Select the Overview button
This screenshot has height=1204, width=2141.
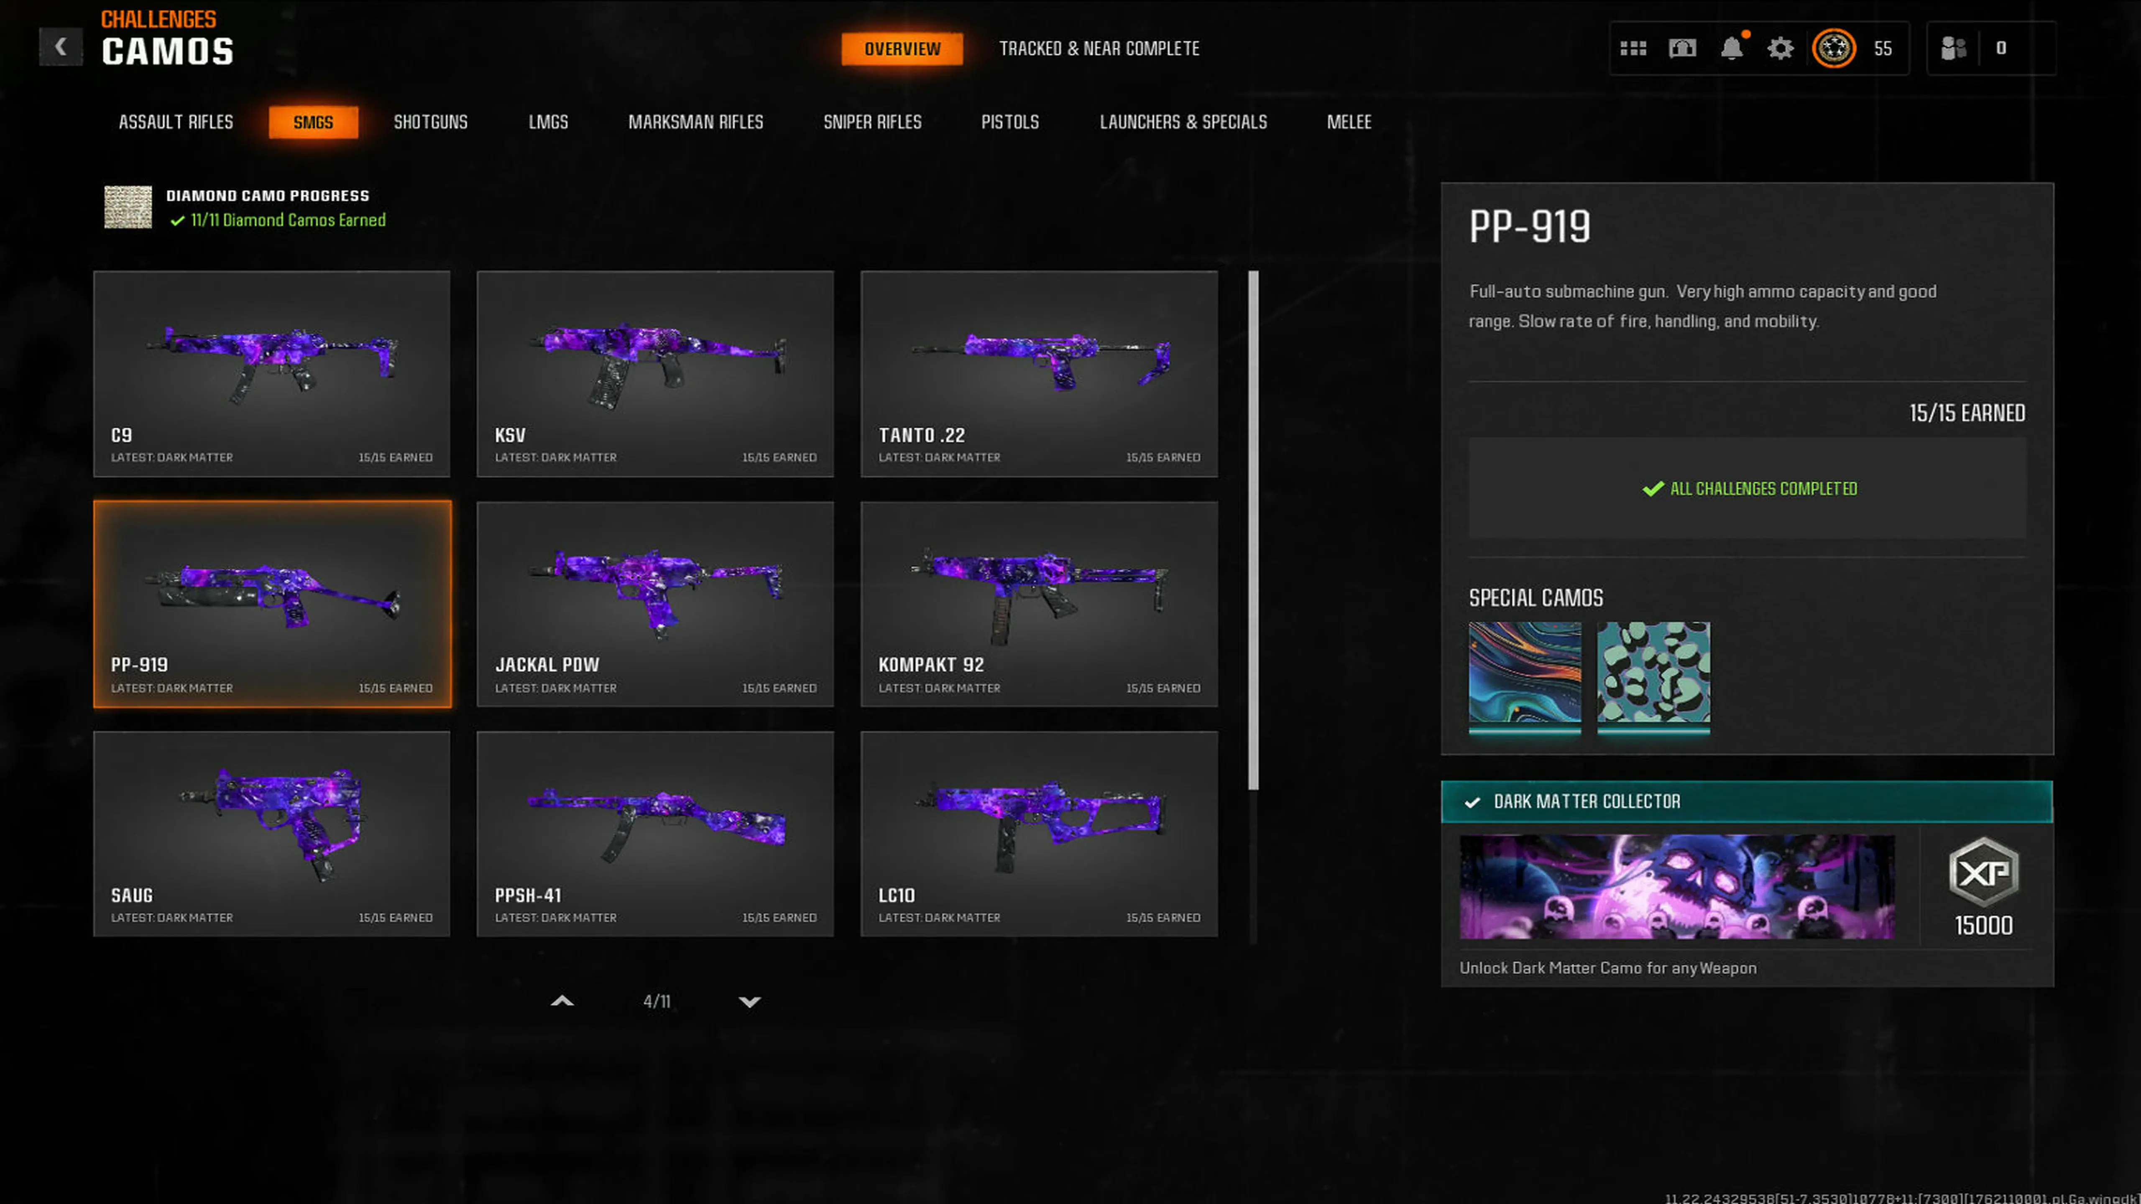[902, 48]
